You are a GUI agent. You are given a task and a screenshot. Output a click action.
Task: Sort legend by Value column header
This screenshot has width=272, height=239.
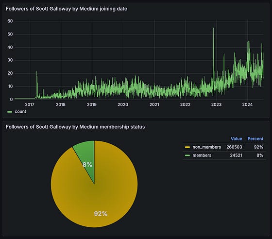tap(236, 139)
